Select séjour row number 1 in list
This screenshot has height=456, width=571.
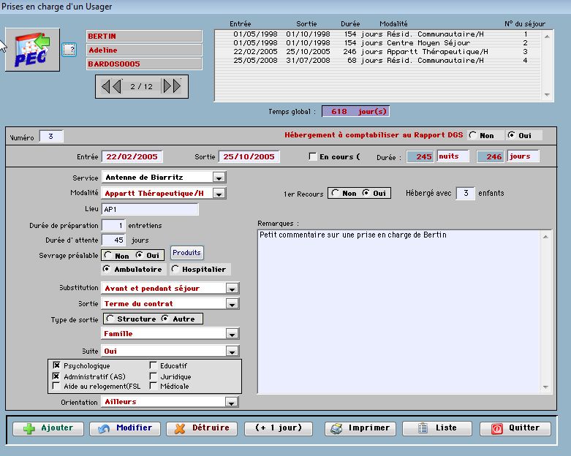coord(379,34)
